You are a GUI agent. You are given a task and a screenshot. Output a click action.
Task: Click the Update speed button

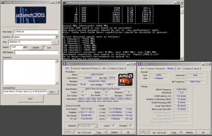point(36,48)
